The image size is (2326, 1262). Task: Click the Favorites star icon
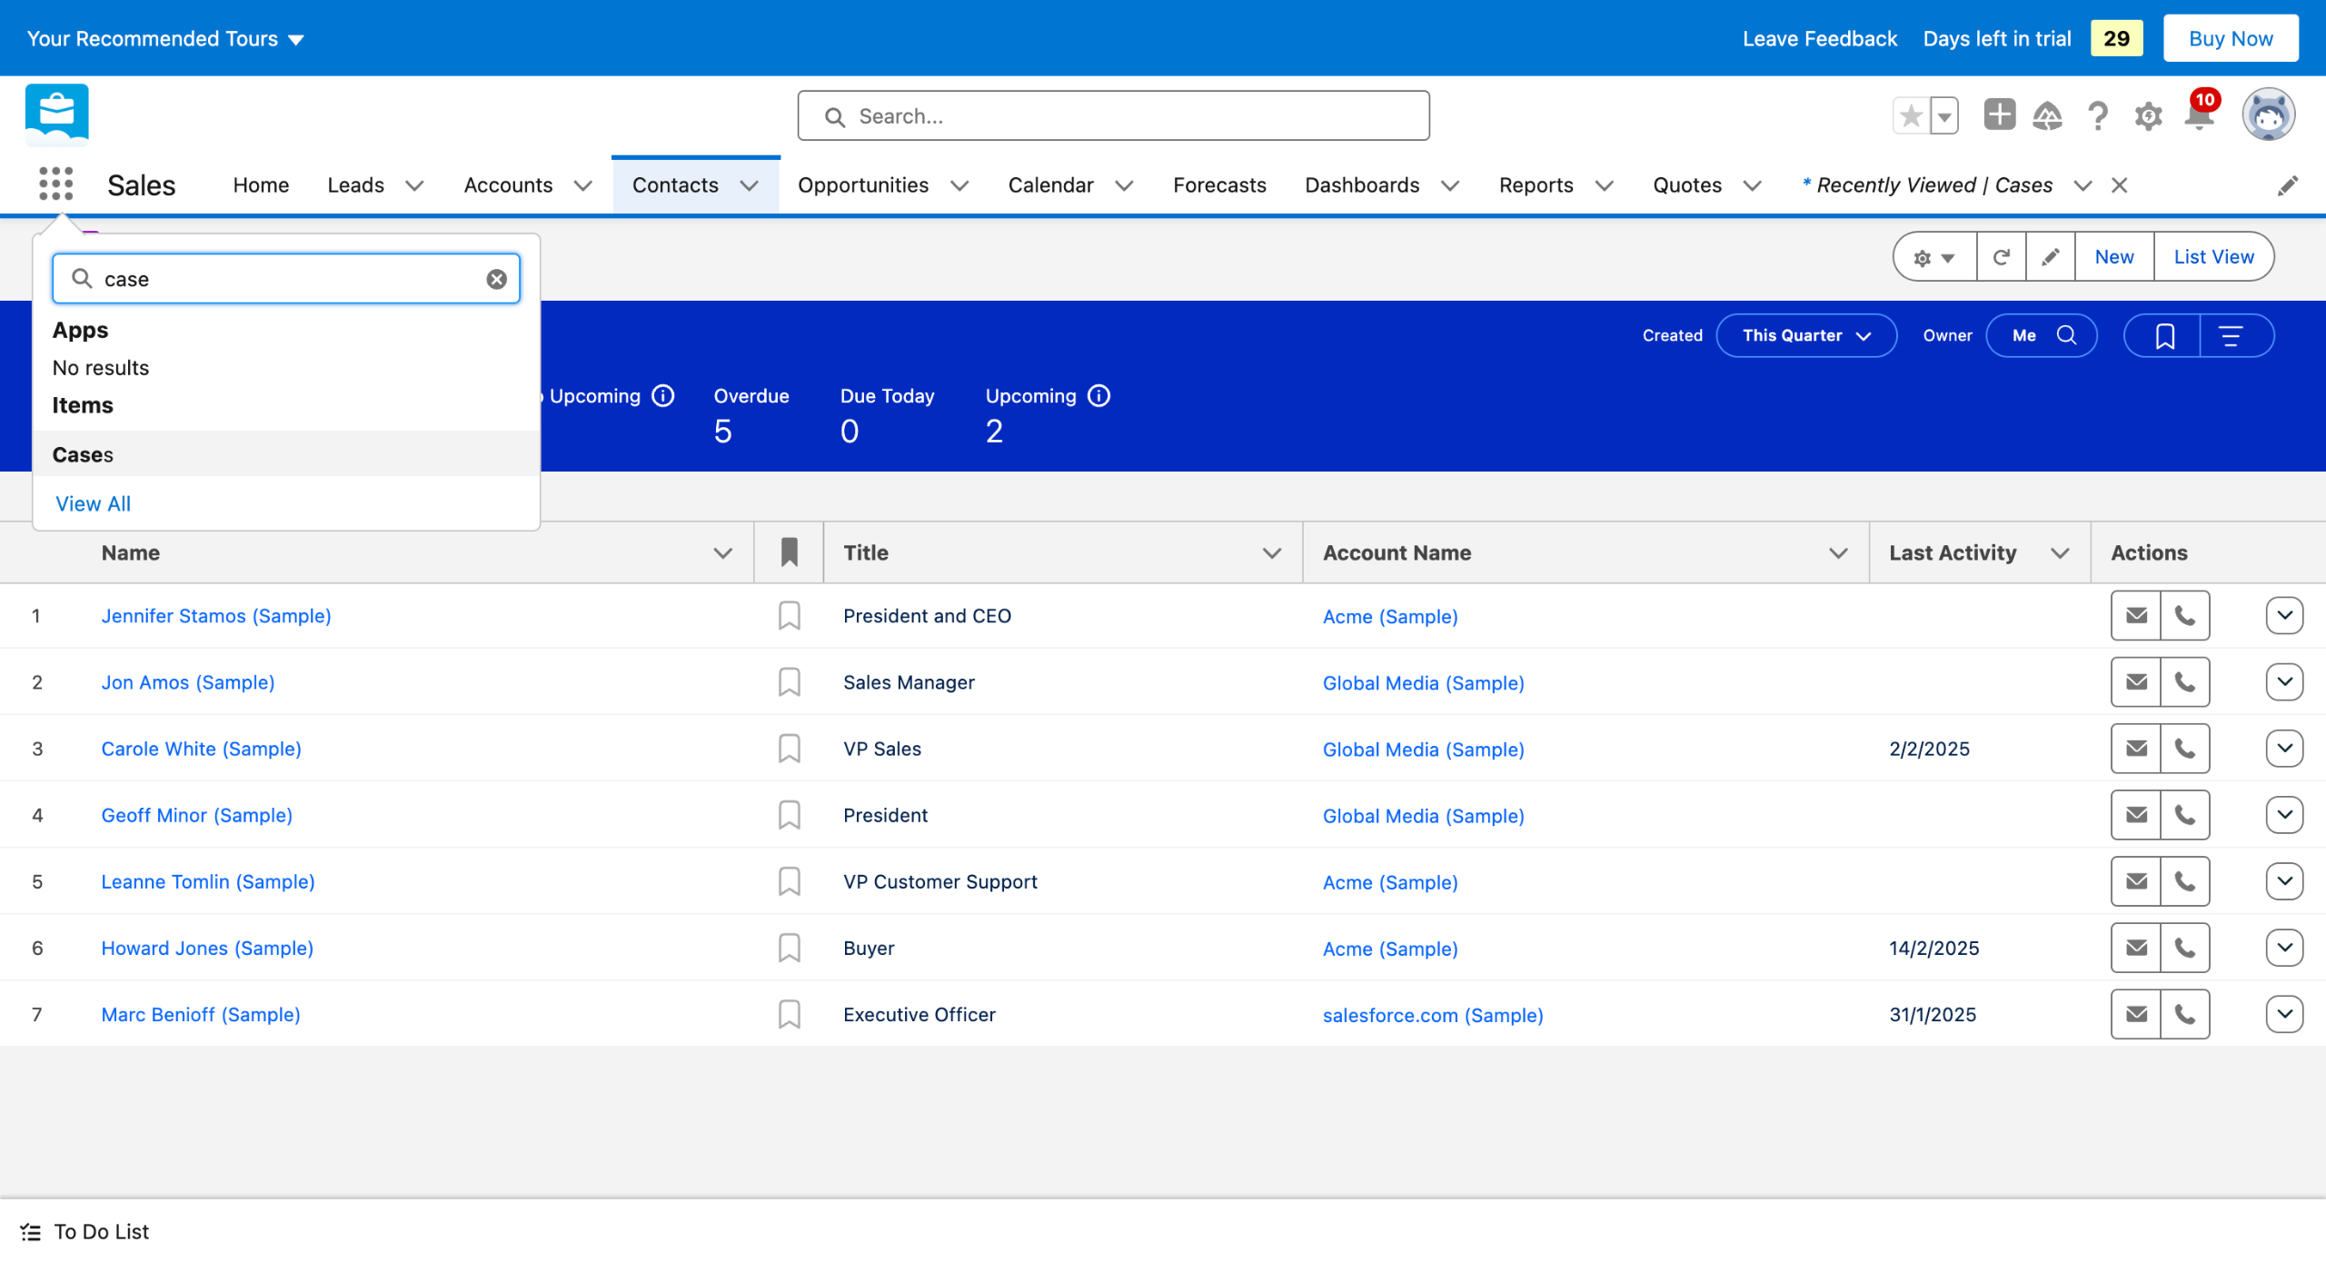click(x=1911, y=115)
